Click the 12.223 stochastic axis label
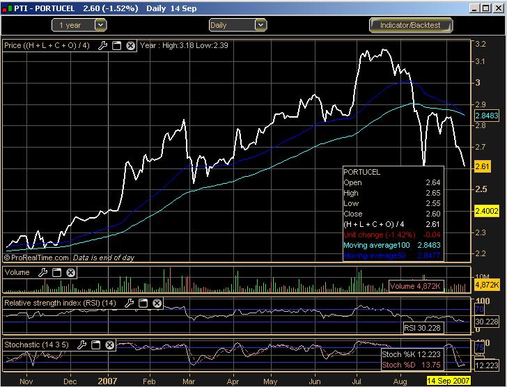This screenshot has width=507, height=387. 487,365
